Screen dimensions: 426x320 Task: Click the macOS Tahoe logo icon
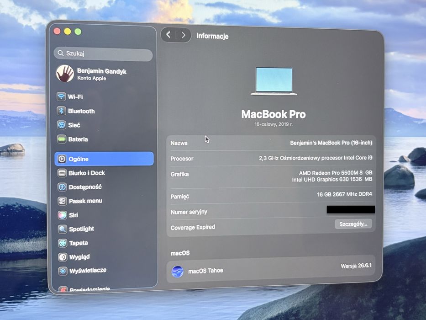[178, 272]
